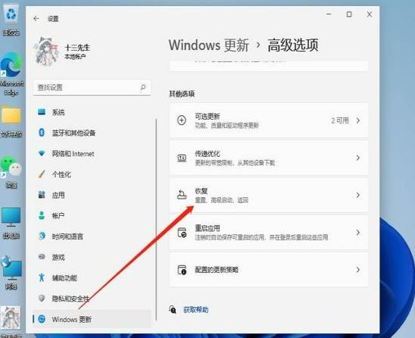Click the search magnifier icon
Screen dimensions: 415x338
click(x=143, y=87)
